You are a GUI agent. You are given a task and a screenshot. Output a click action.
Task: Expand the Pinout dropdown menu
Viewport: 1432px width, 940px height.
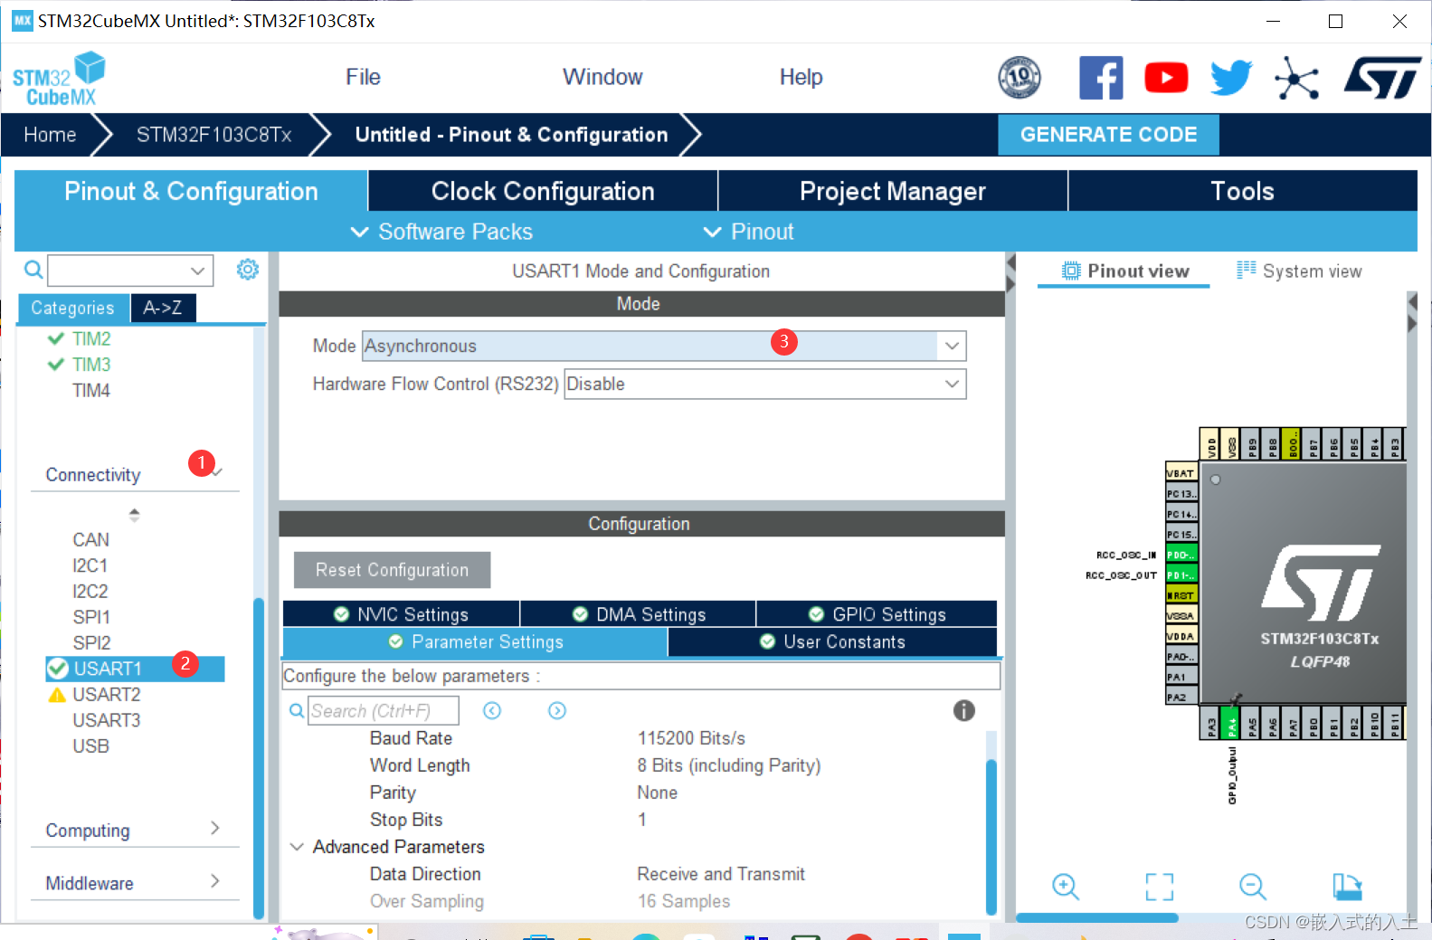click(748, 232)
